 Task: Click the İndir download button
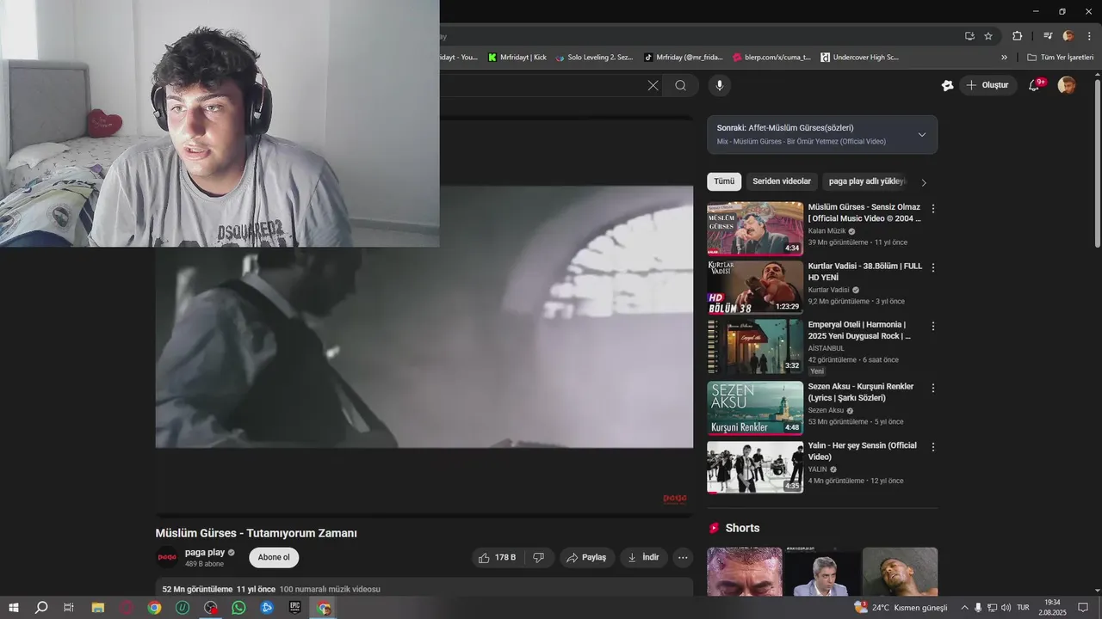(x=643, y=557)
